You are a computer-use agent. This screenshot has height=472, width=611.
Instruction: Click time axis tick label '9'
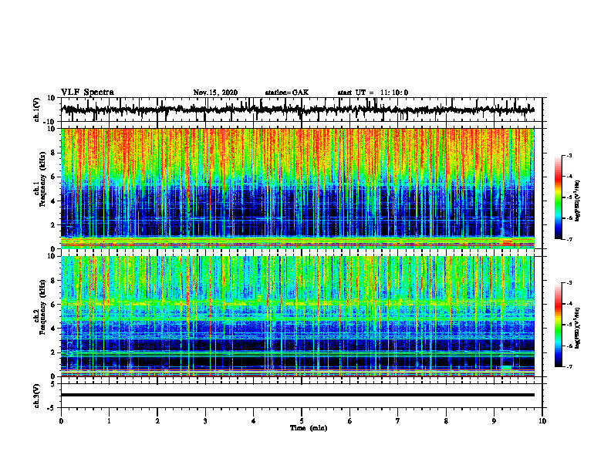pyautogui.click(x=494, y=421)
